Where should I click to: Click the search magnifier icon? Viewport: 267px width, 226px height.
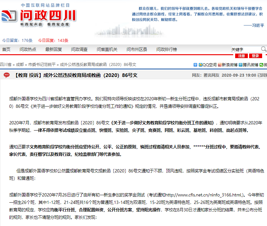(264, 49)
